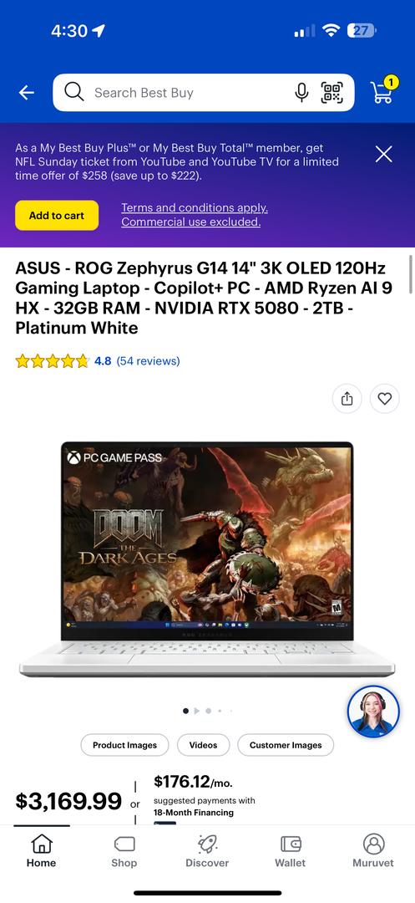Open the Discover tab
The image size is (415, 903).
pos(207,851)
